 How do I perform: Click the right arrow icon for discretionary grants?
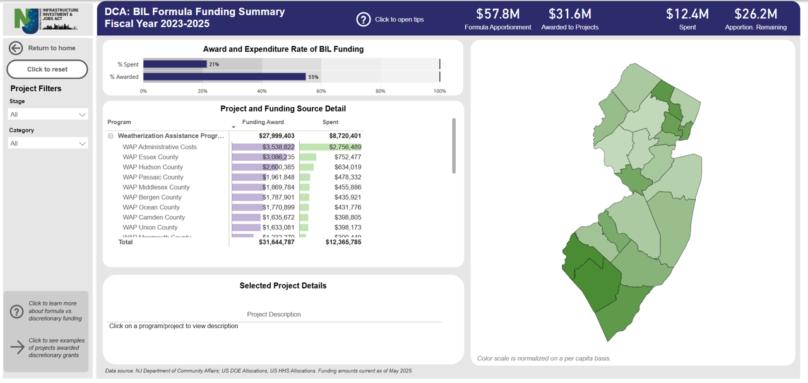17,347
